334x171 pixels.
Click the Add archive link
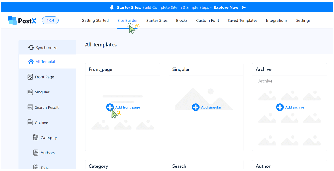click(295, 107)
